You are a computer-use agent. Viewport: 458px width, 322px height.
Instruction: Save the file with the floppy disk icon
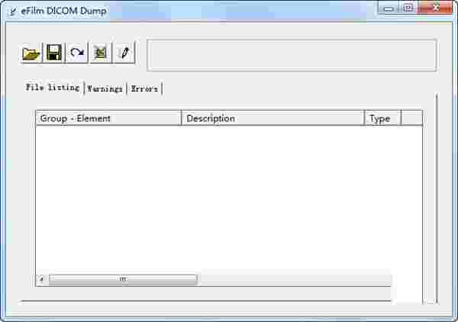click(x=54, y=53)
